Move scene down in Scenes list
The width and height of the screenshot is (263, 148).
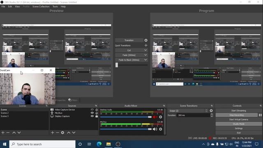(x=19, y=132)
